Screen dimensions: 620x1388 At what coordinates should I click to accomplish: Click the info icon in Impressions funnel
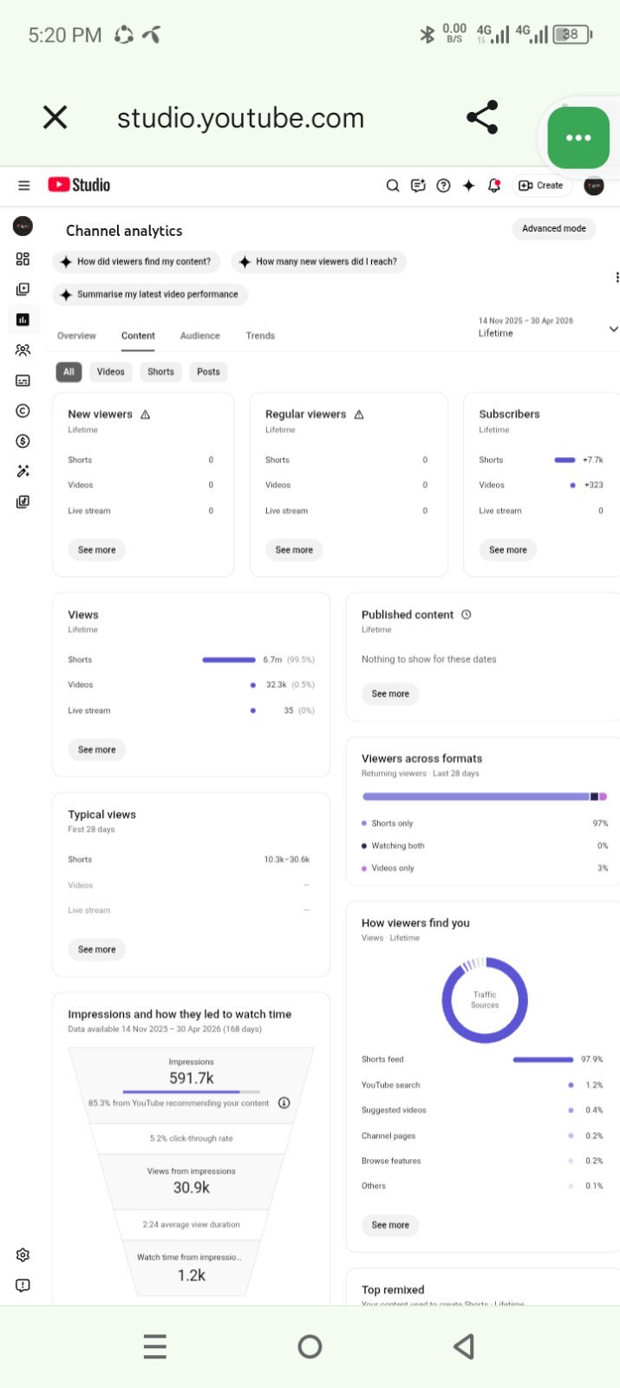coord(284,1103)
